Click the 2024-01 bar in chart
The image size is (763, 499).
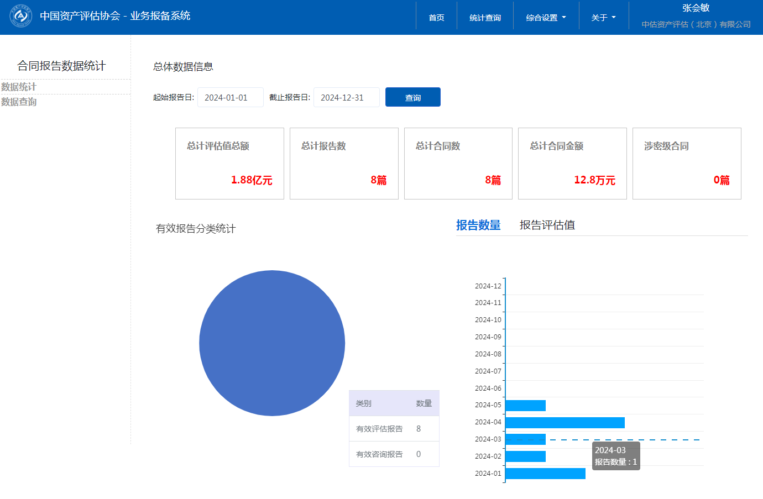pos(545,474)
